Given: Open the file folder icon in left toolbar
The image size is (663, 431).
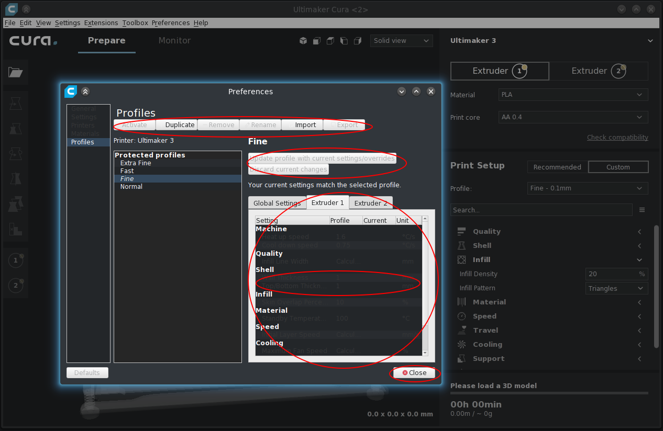Looking at the screenshot, I should (15, 72).
